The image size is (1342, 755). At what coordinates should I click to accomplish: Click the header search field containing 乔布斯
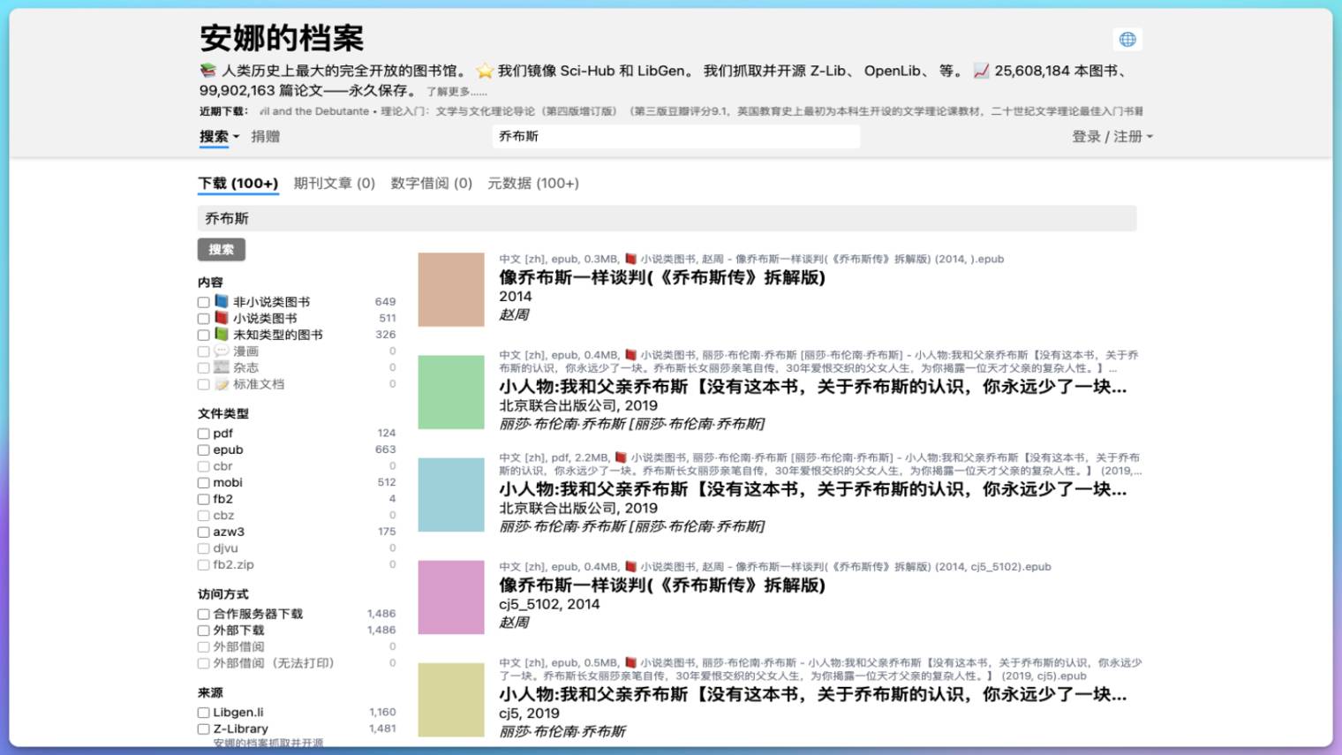(675, 137)
